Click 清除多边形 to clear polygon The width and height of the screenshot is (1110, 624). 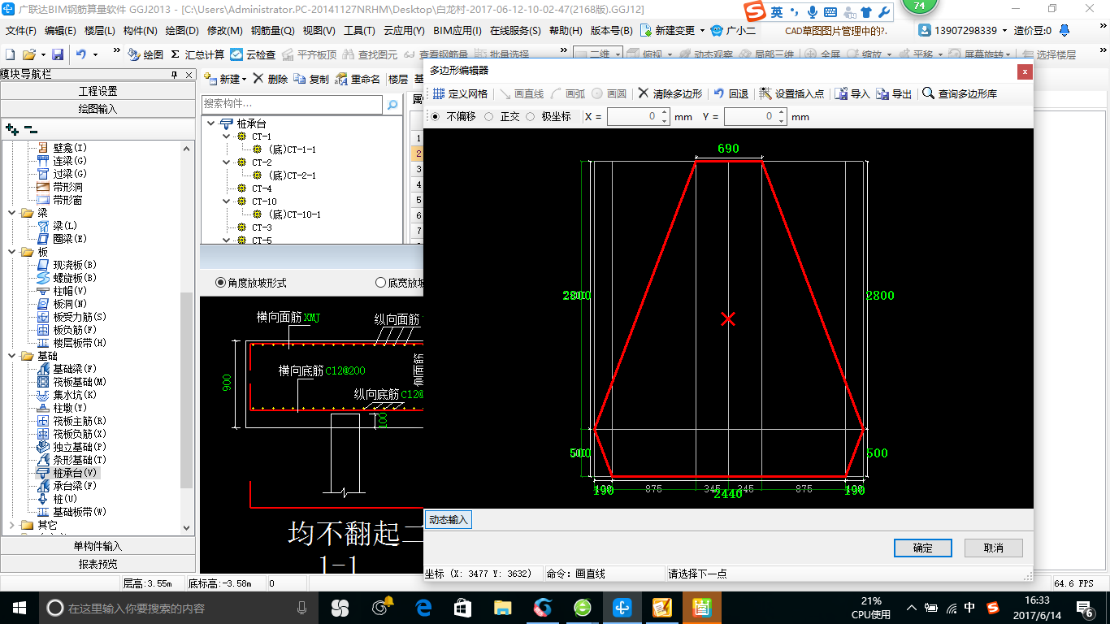coord(670,94)
